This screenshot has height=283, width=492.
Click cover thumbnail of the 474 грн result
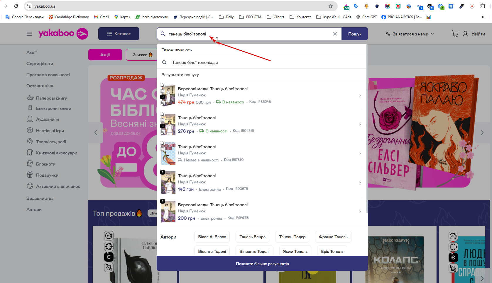(168, 95)
